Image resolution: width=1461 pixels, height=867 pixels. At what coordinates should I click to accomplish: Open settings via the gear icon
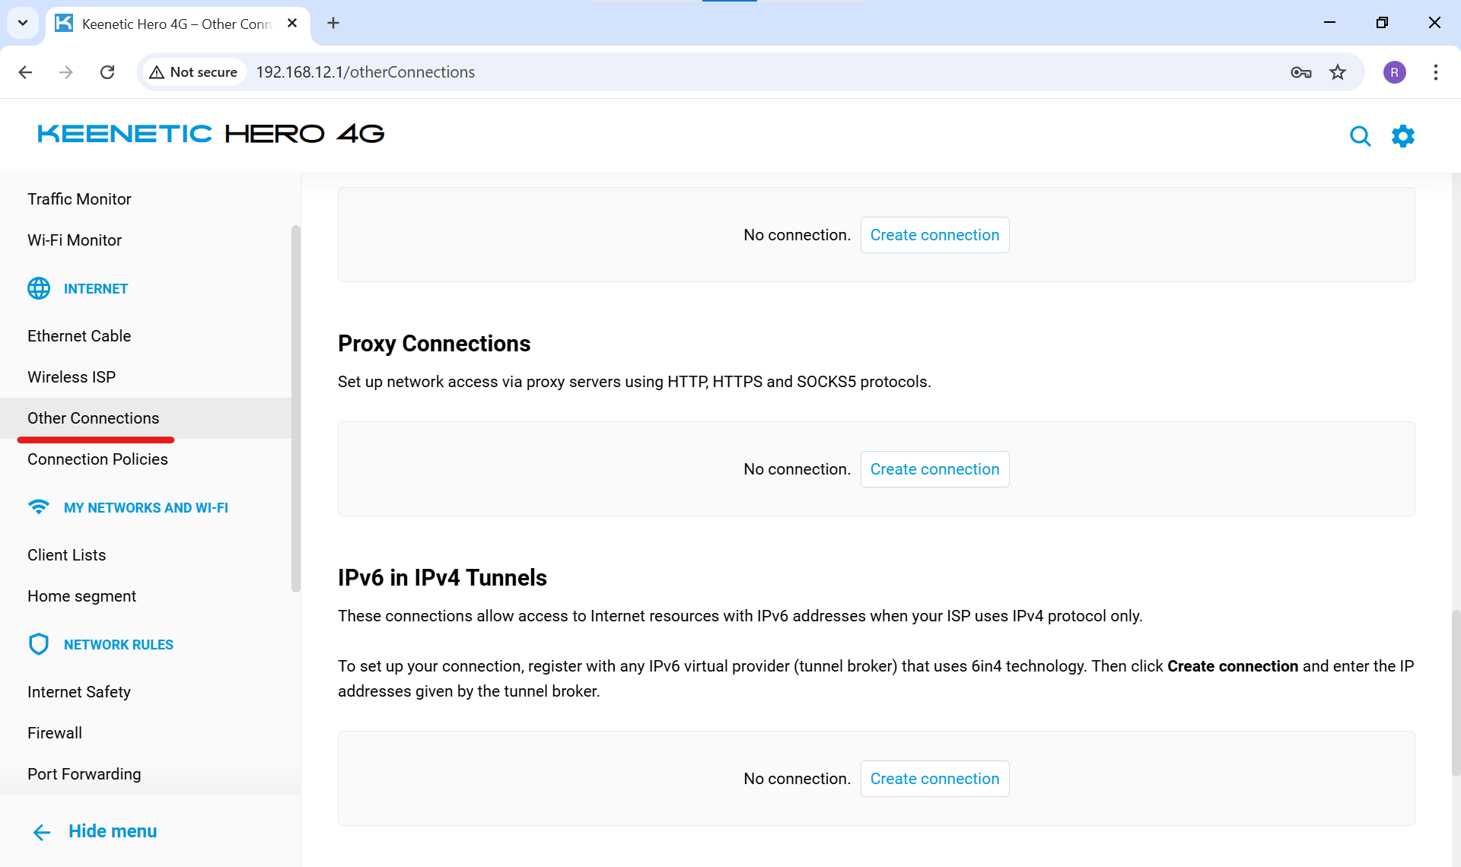tap(1402, 136)
